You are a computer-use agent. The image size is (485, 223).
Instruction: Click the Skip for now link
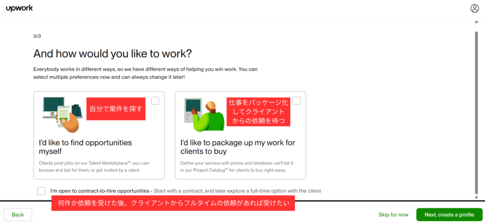click(394, 214)
